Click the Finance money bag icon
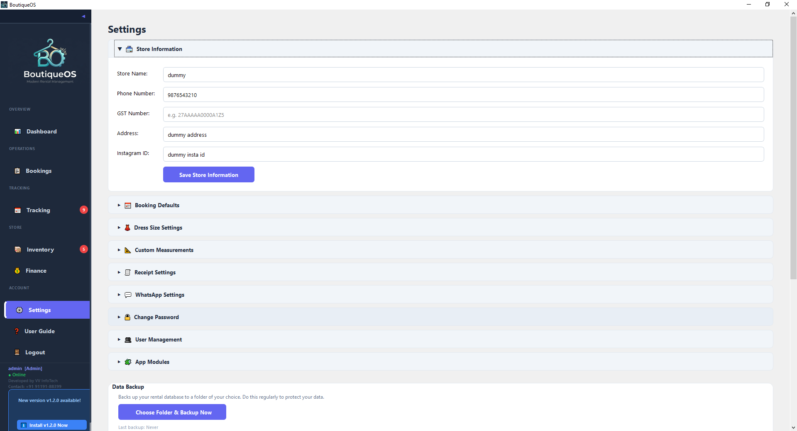The width and height of the screenshot is (797, 431). point(17,271)
